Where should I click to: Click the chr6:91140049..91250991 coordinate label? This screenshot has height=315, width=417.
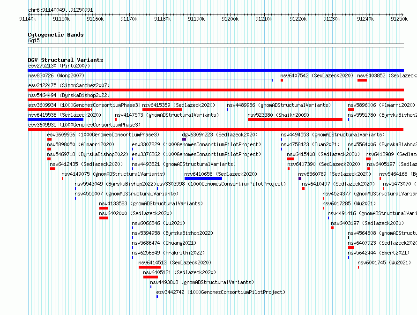tap(60, 10)
